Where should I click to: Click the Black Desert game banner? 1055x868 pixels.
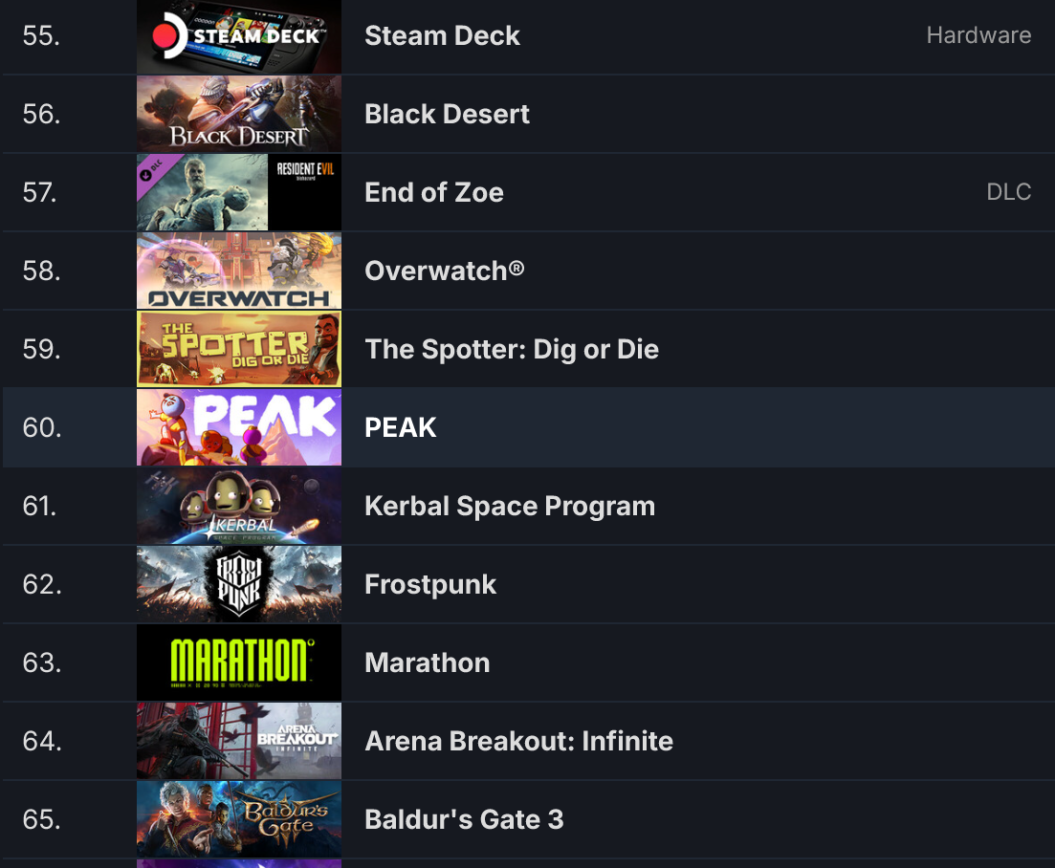click(x=239, y=114)
